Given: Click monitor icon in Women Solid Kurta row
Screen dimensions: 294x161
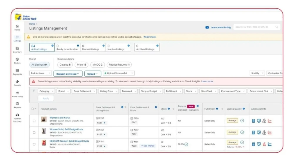Looking at the screenshot, I should 259,121.
